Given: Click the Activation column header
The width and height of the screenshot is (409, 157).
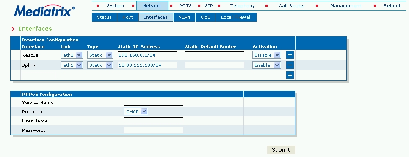Looking at the screenshot, I should 265,47.
